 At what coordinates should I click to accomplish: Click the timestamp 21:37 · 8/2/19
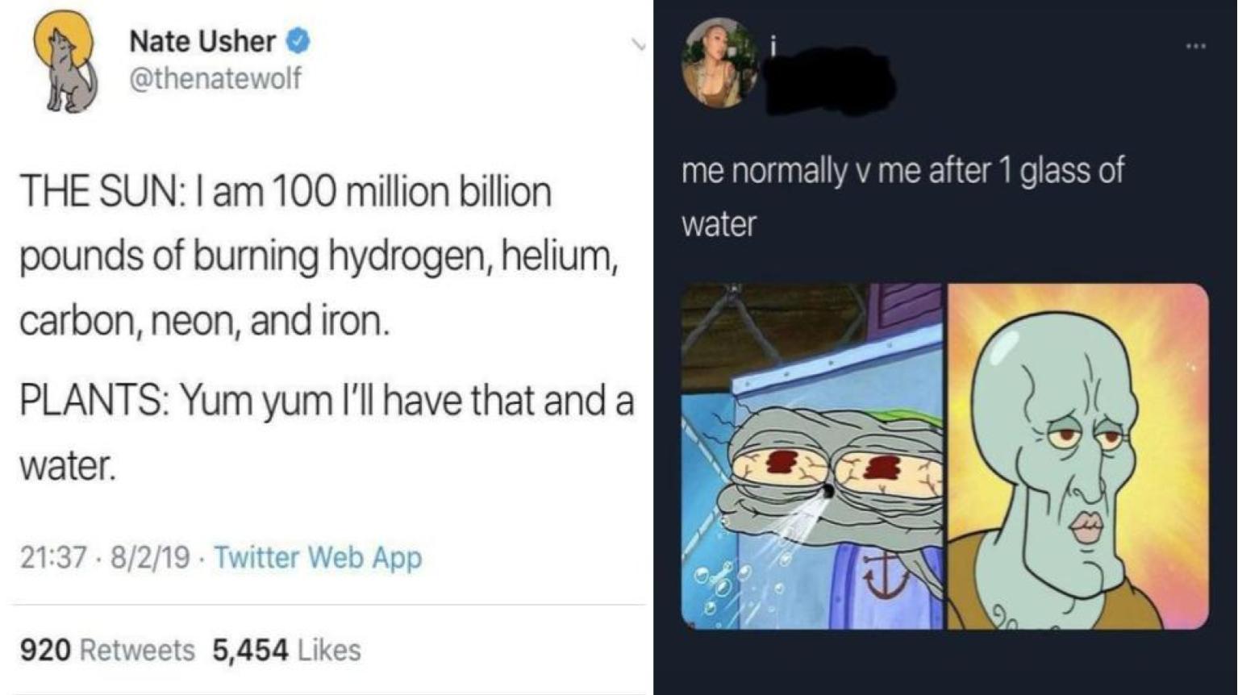97,556
